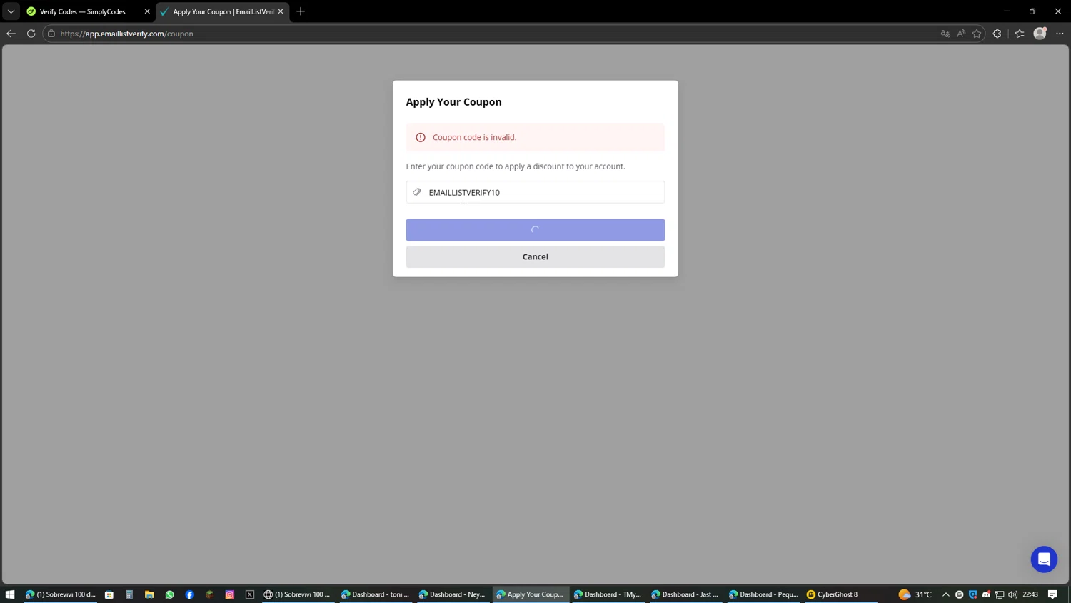Switch to Dashboard - Ney taskbar window
1071x603 pixels.
click(453, 594)
